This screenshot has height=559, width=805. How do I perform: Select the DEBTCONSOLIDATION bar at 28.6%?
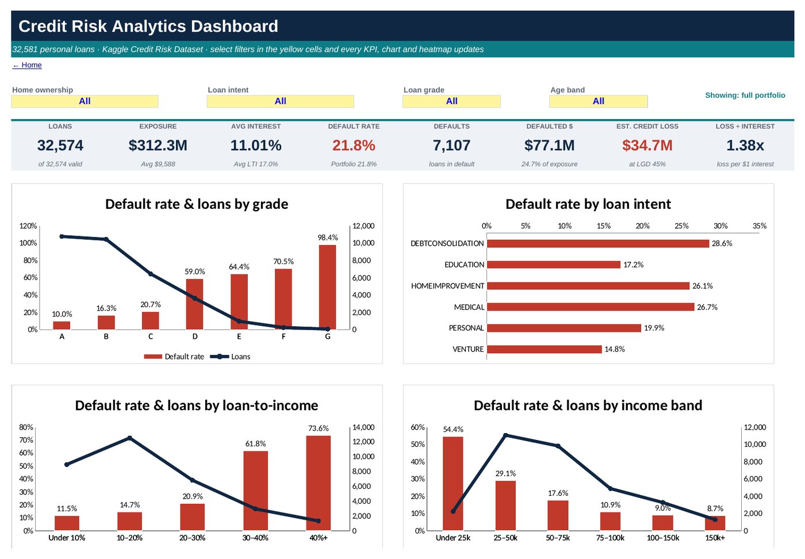click(x=598, y=243)
